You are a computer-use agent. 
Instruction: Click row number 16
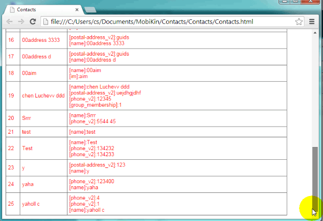tap(11, 40)
